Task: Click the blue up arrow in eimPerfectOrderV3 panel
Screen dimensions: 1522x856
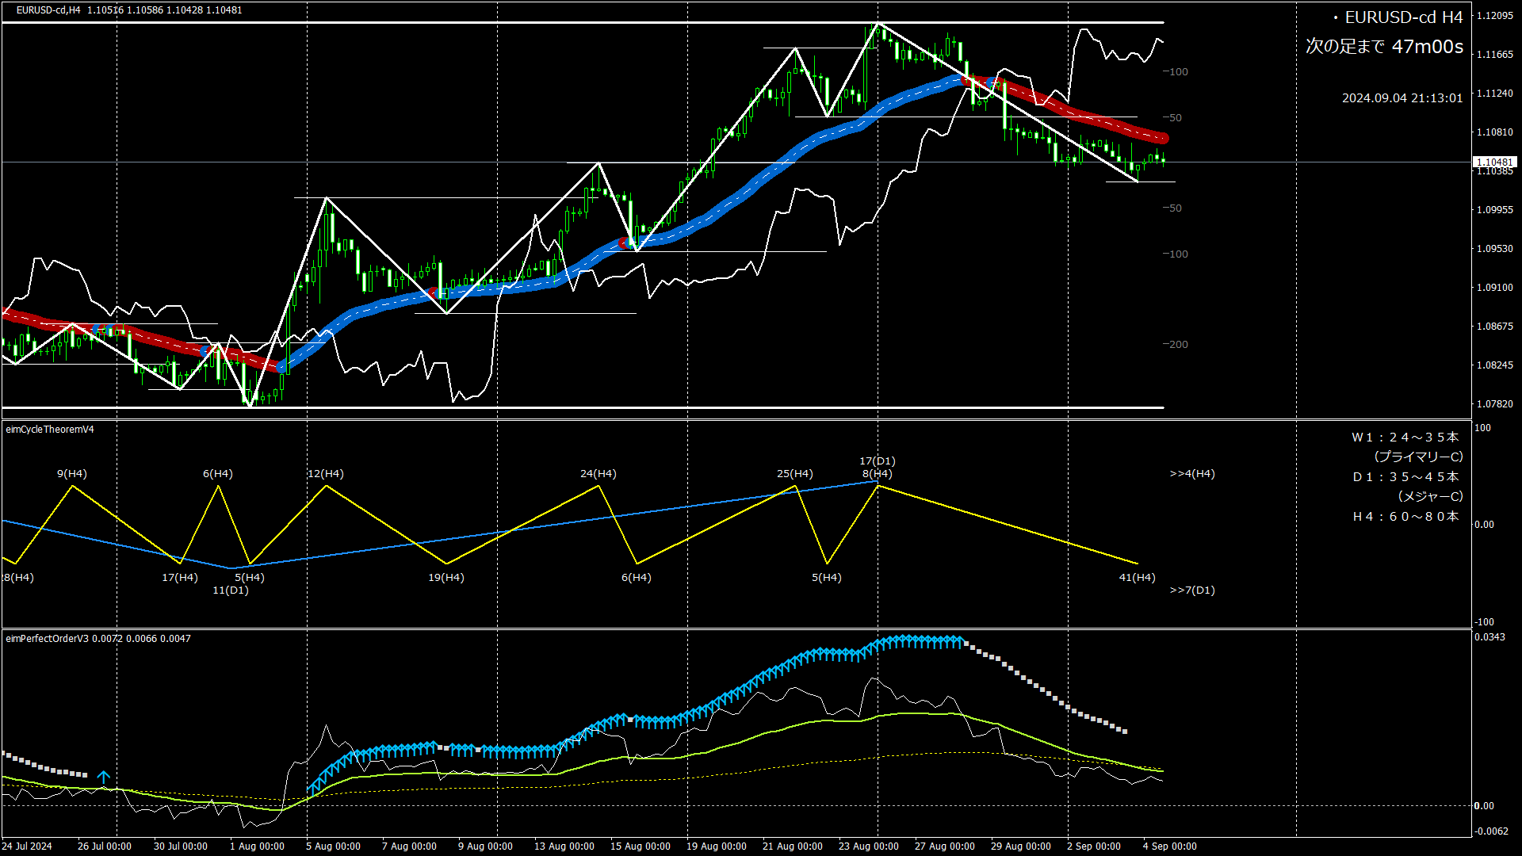Action: click(x=103, y=777)
